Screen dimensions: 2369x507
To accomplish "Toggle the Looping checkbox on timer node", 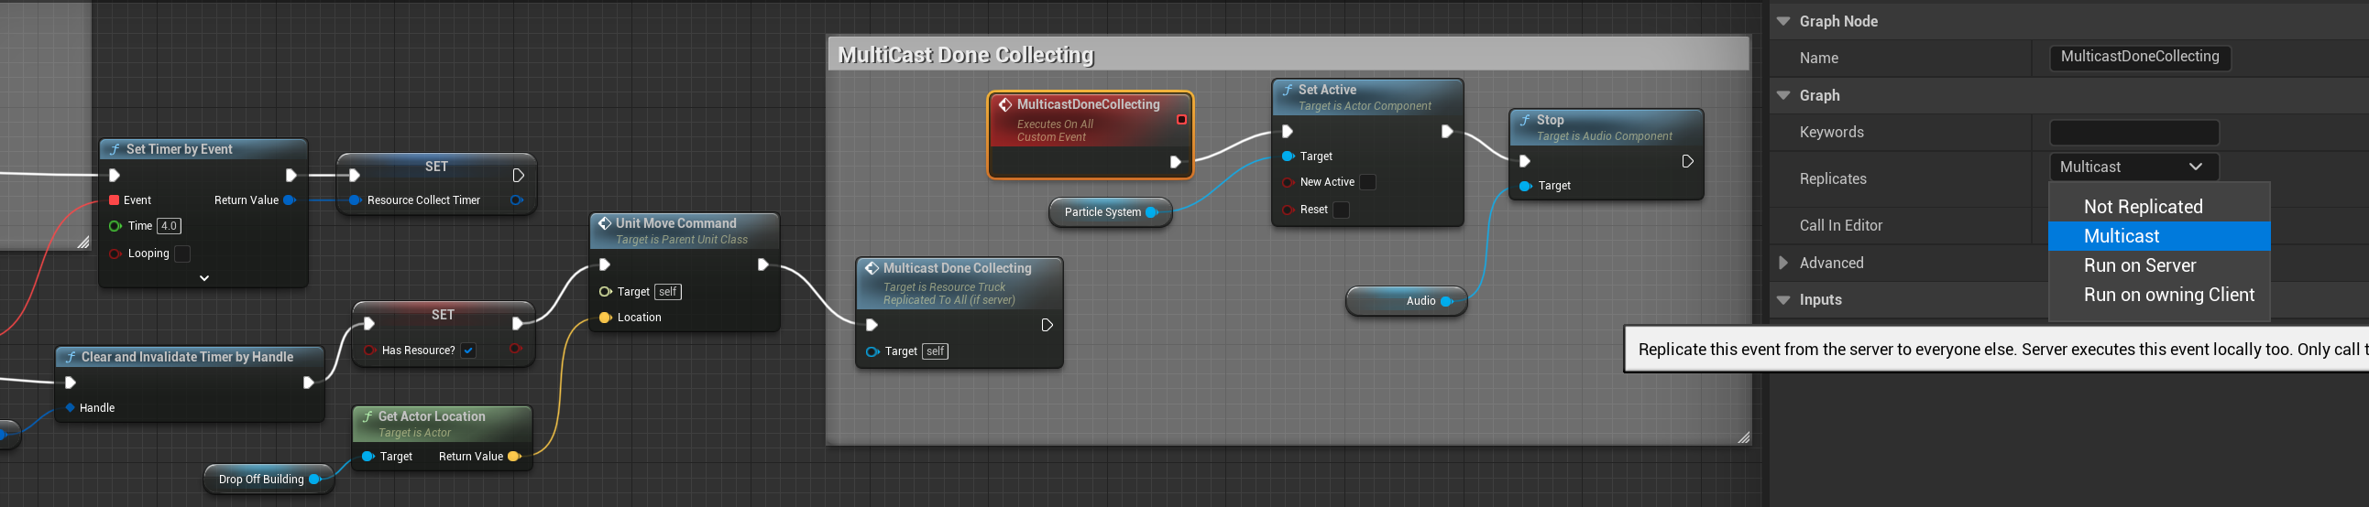I will click(x=182, y=253).
